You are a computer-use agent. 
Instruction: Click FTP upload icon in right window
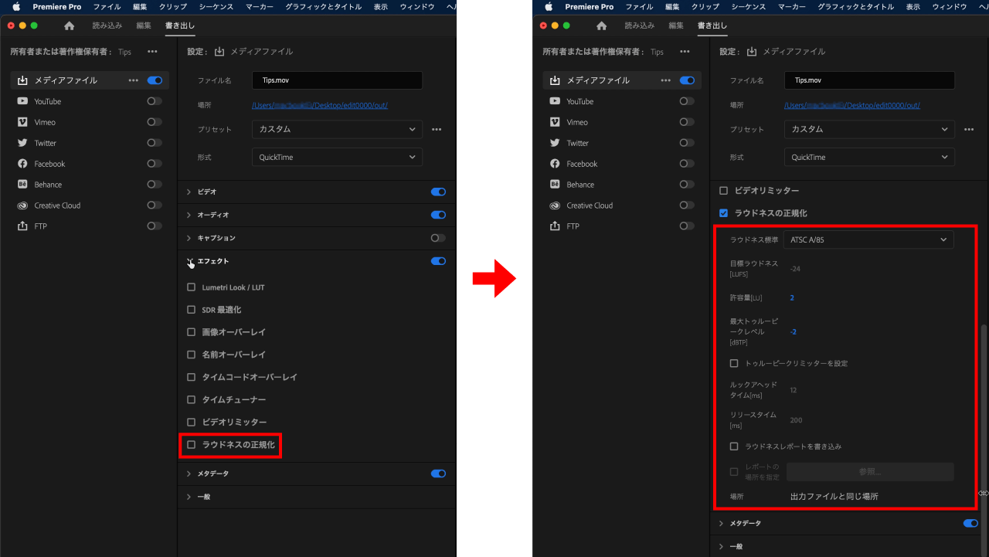(x=555, y=226)
